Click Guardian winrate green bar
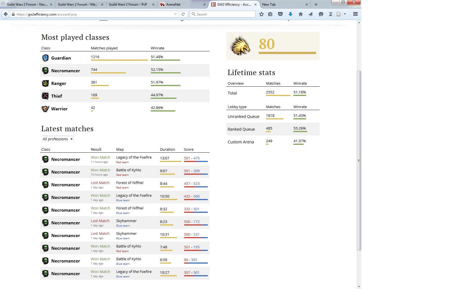Screen dimensions: 467x289 (x=165, y=60)
